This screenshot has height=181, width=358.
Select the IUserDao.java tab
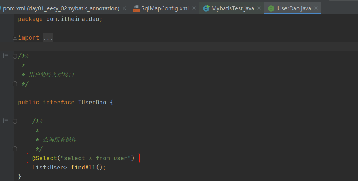tap(293, 8)
